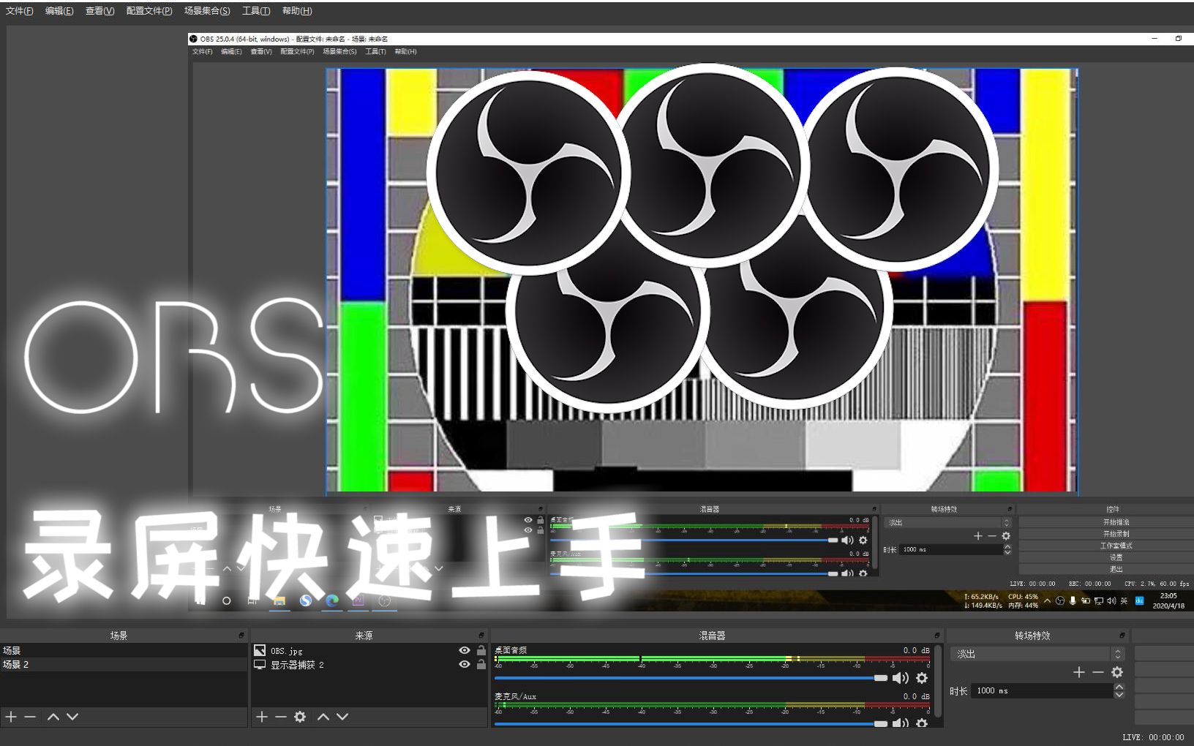Open the 编辑(E) menu in the outer menu bar

59,11
